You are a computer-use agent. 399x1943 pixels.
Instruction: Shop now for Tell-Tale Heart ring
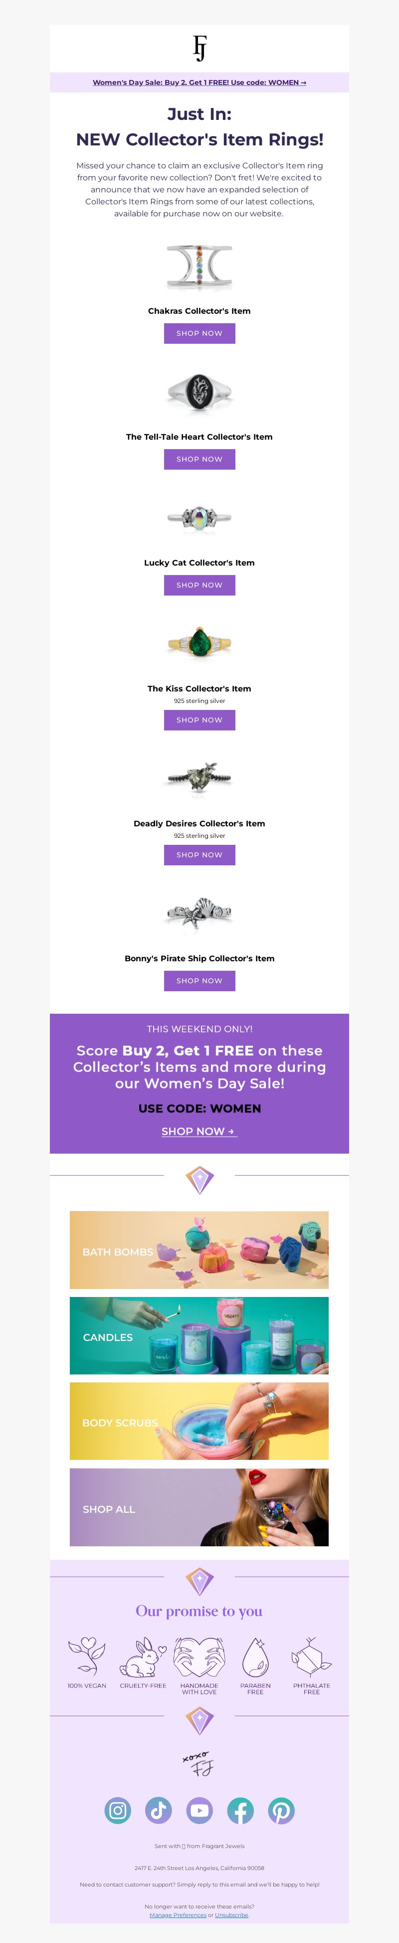point(199,459)
